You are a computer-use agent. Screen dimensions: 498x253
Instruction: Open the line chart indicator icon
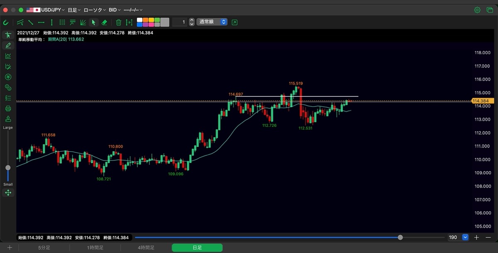pos(8,56)
